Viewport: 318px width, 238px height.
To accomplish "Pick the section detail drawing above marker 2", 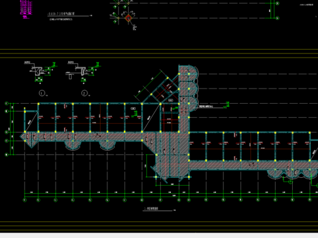I will (83, 72).
